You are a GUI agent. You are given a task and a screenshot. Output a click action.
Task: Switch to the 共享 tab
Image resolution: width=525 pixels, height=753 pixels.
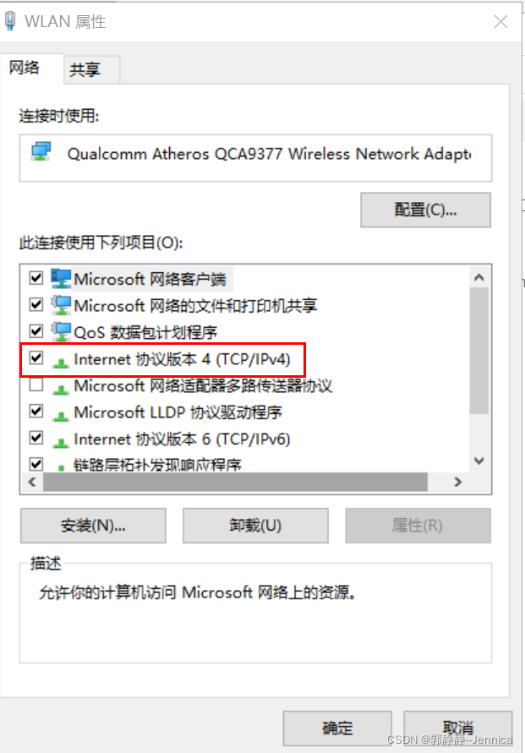pos(85,70)
